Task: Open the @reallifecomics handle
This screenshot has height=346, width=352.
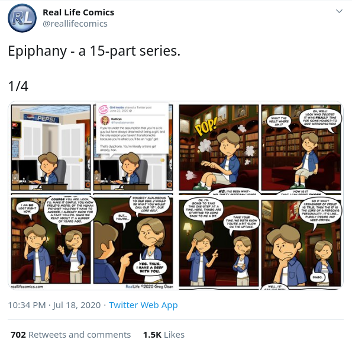Action: pos(75,24)
